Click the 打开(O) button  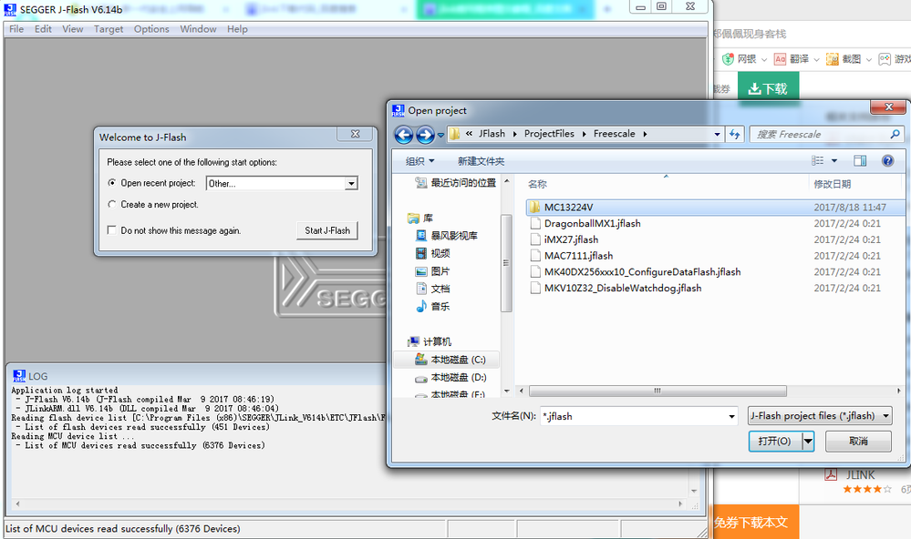pos(775,441)
